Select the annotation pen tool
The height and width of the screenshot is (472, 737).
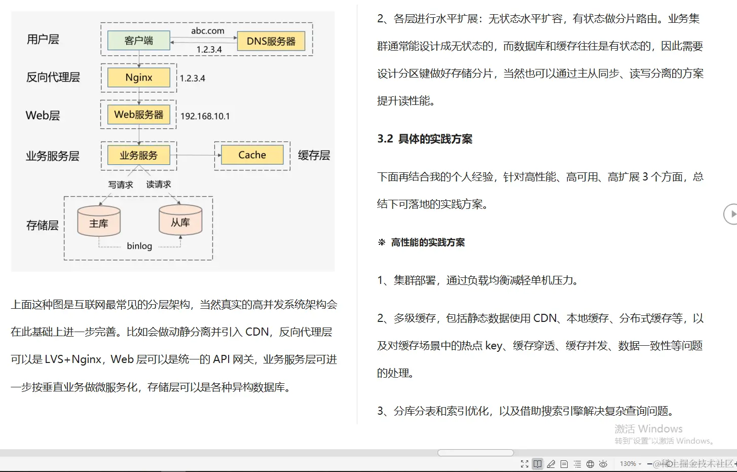[x=551, y=464]
